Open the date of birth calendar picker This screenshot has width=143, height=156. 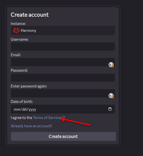[x=110, y=109]
